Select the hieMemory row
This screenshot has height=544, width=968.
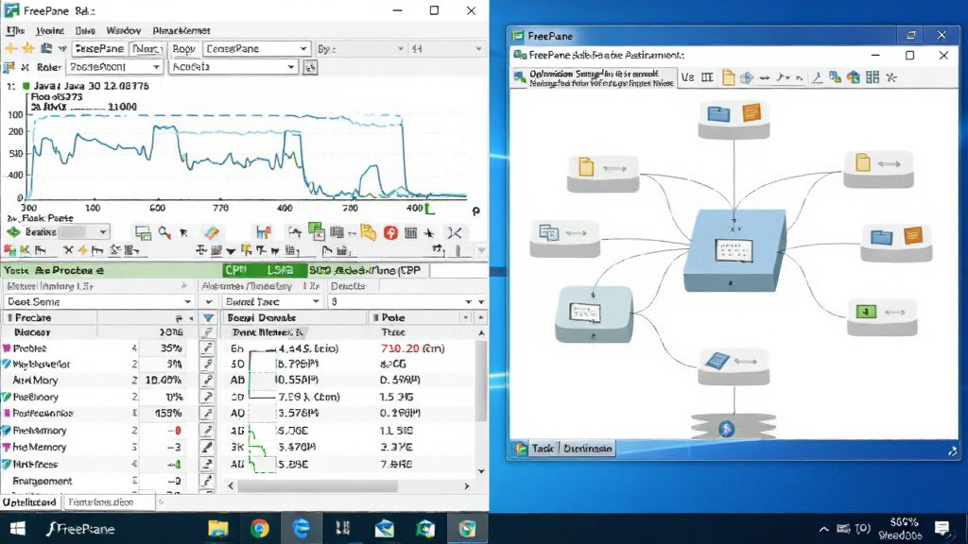pos(98,447)
